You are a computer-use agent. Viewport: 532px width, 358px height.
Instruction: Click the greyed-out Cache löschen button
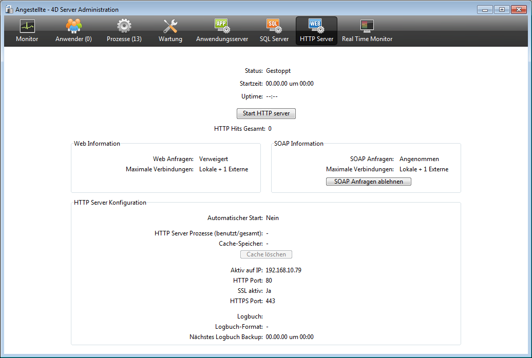(x=266, y=254)
